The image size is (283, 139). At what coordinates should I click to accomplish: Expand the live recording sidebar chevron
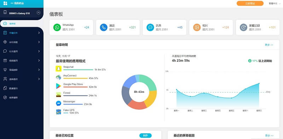(39, 70)
